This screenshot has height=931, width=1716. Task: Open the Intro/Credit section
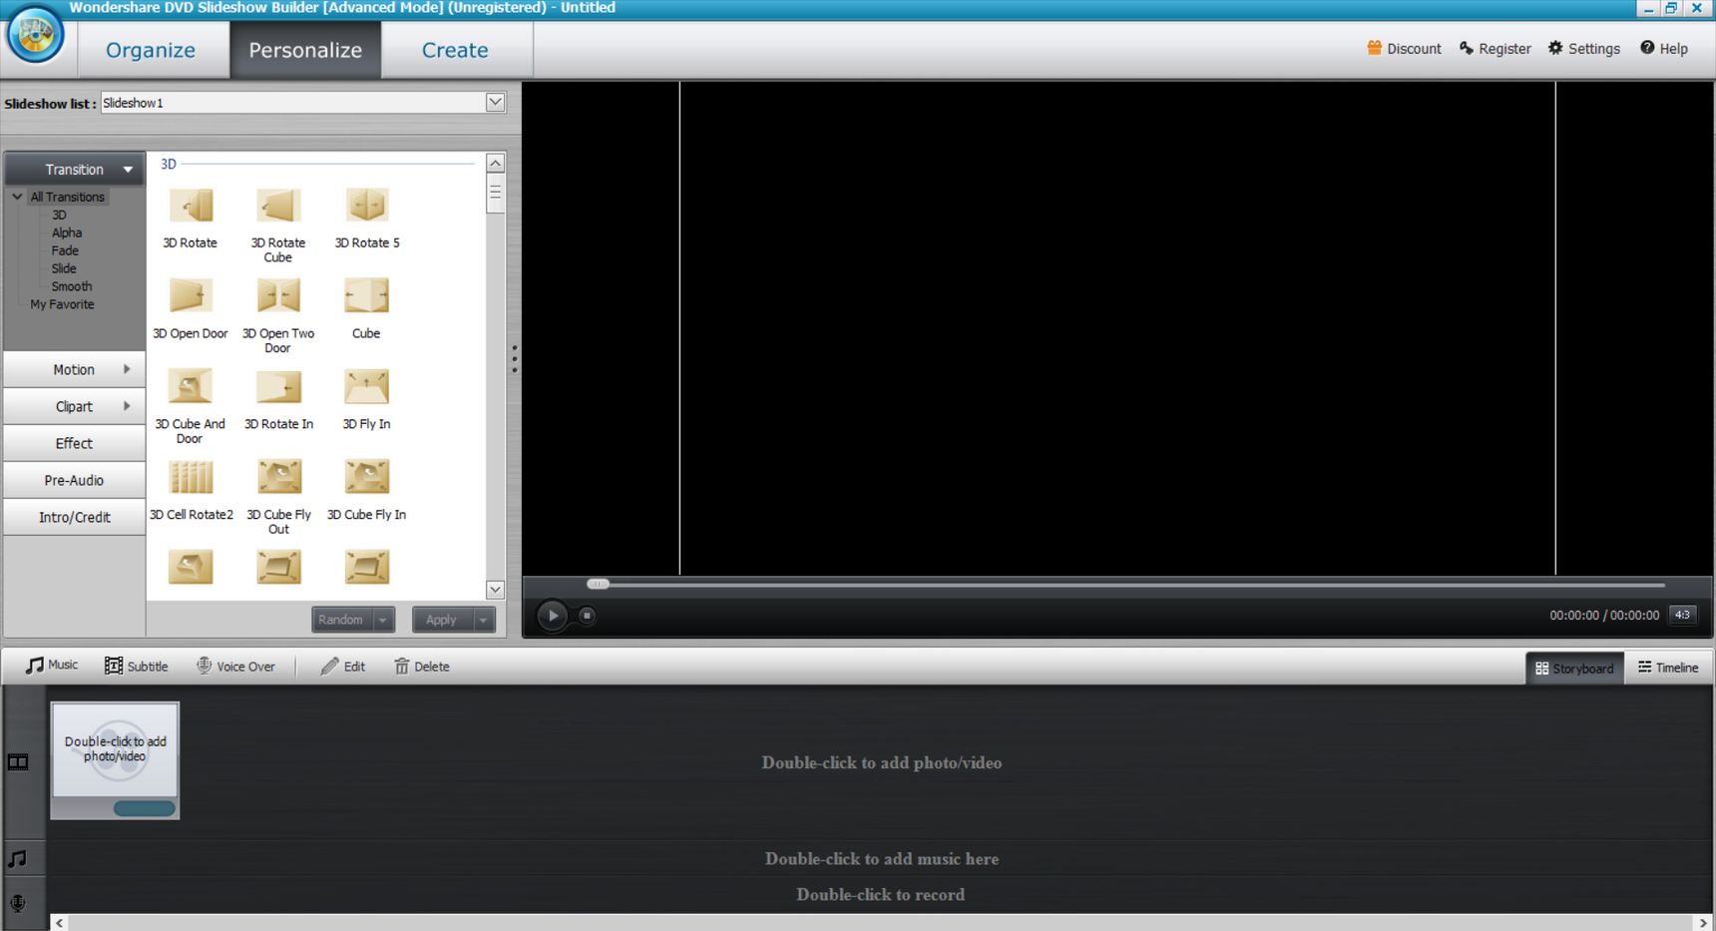coord(74,517)
